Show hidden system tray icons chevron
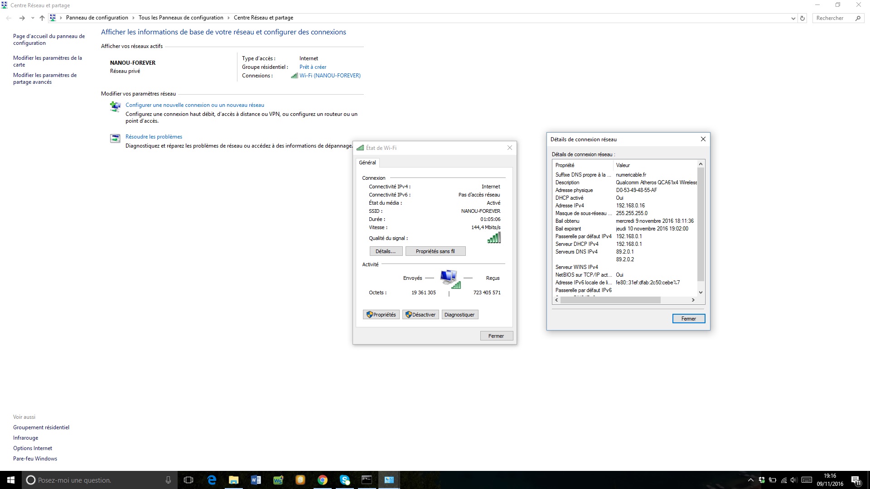Screen dimensions: 870x489 point(750,480)
